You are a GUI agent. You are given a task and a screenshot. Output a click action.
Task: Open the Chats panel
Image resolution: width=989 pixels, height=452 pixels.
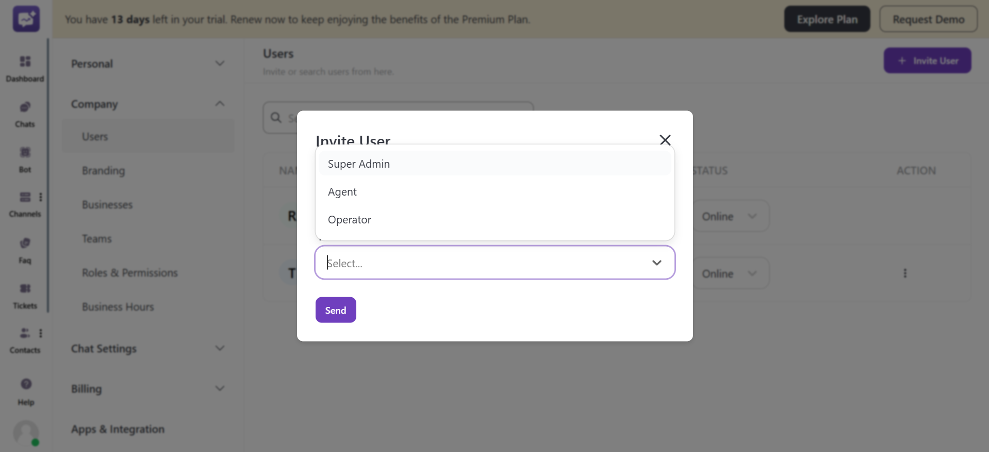25,112
